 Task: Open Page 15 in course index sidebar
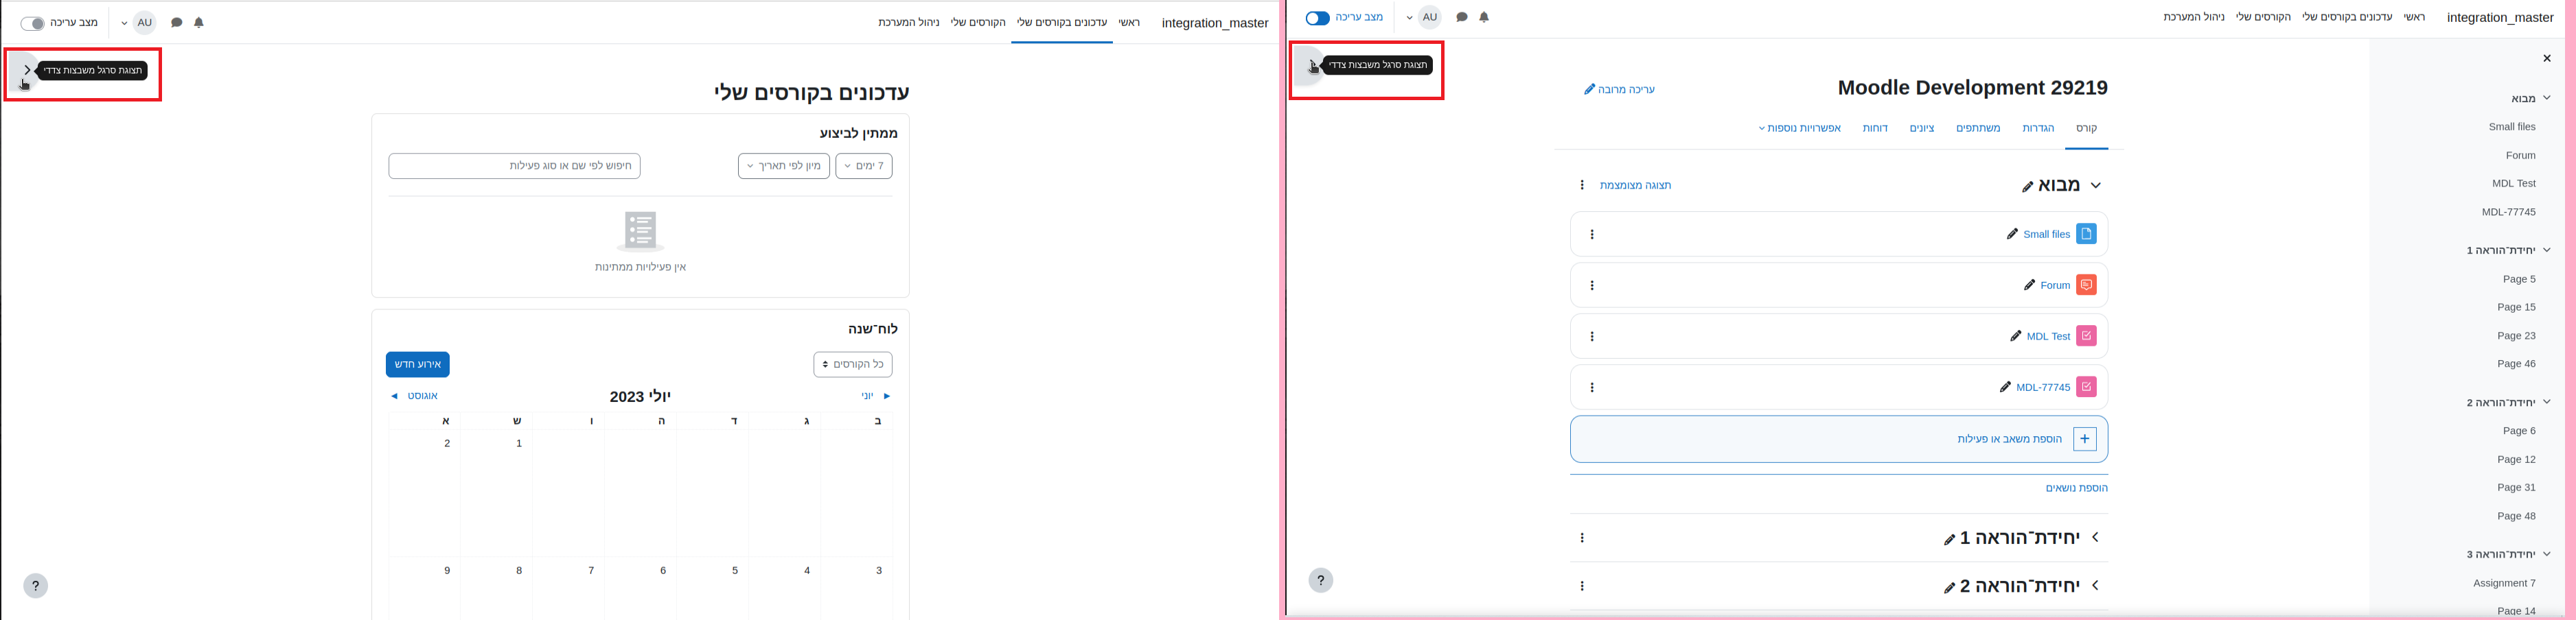(x=2516, y=307)
